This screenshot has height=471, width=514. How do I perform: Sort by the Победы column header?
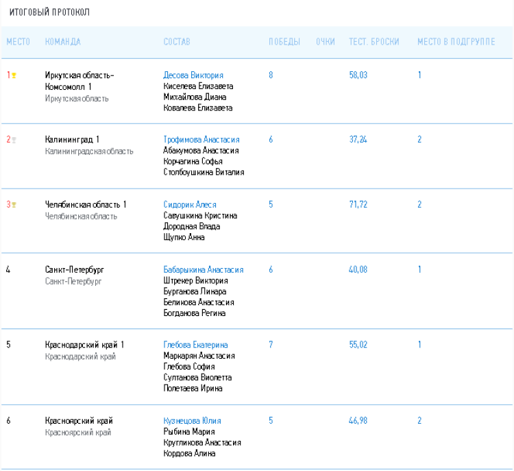[x=284, y=42]
